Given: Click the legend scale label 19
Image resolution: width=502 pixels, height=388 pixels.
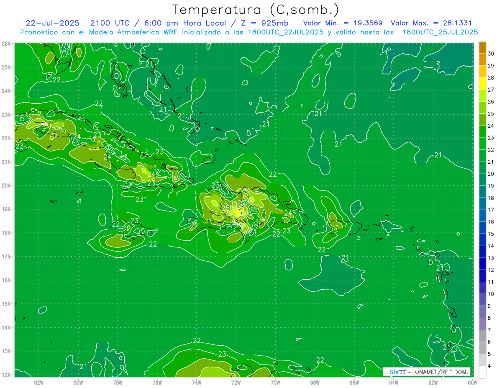Looking at the screenshot, I should pos(491,186).
